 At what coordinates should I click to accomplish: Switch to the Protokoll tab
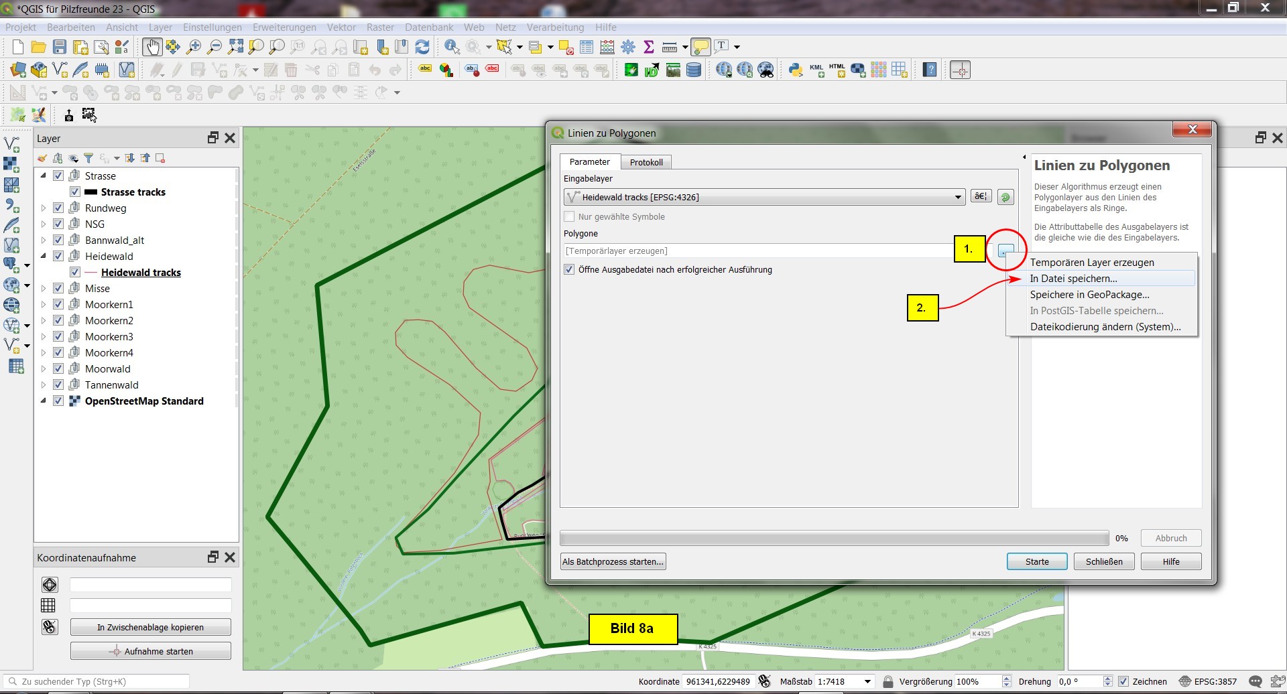click(x=646, y=162)
